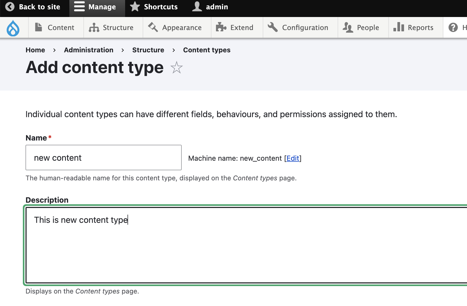Click the Extend puzzle-piece icon
The height and width of the screenshot is (306, 467).
tap(220, 27)
